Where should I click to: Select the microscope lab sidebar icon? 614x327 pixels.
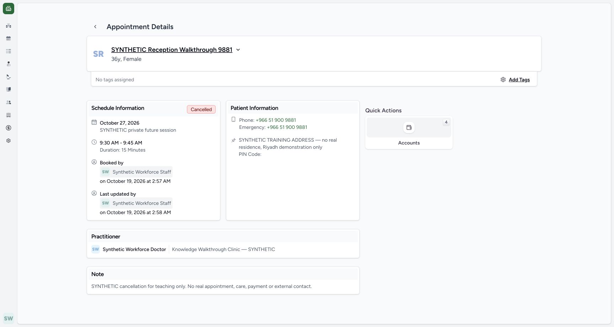point(9,77)
